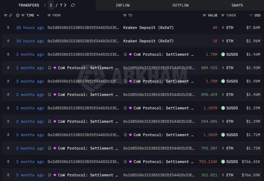Open CoW Protocol recipient on 1.582M SUSDS row

coord(163,135)
